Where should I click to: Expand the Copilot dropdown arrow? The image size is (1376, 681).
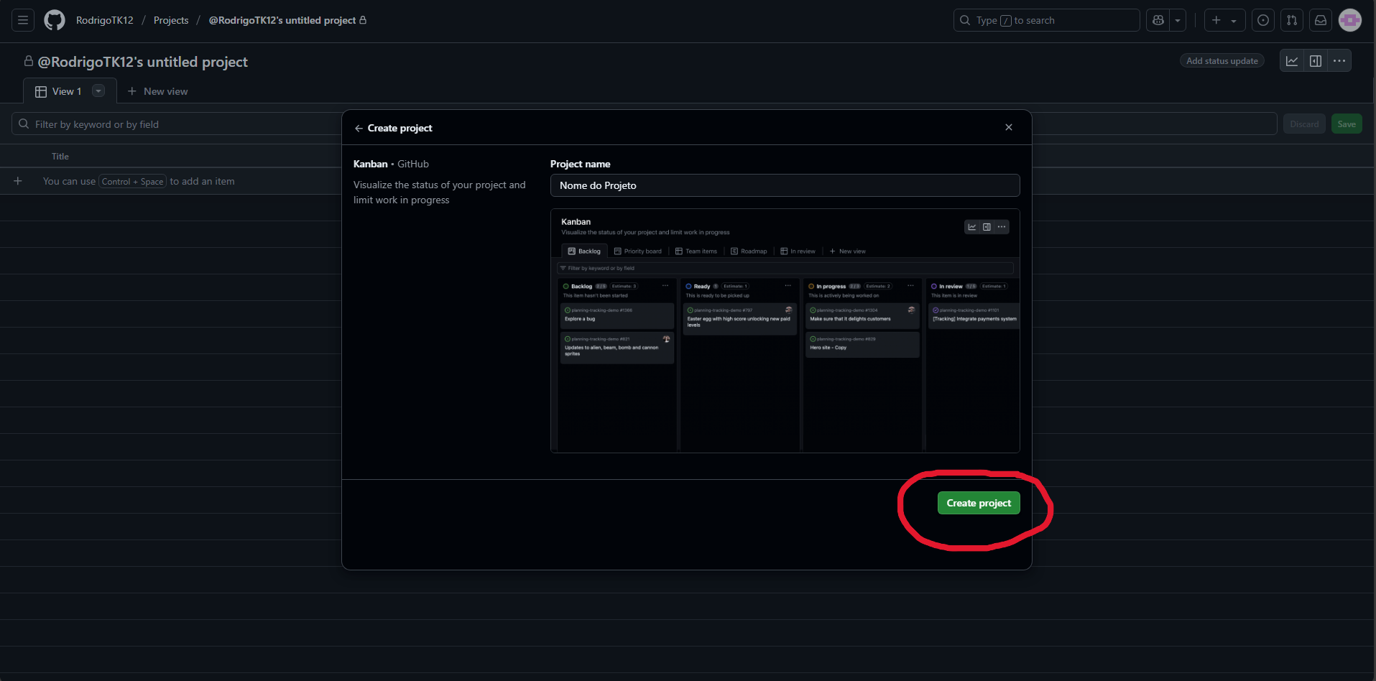(x=1178, y=20)
